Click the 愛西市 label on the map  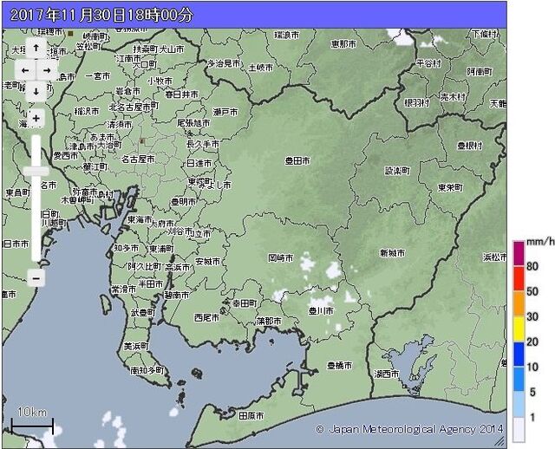point(66,155)
